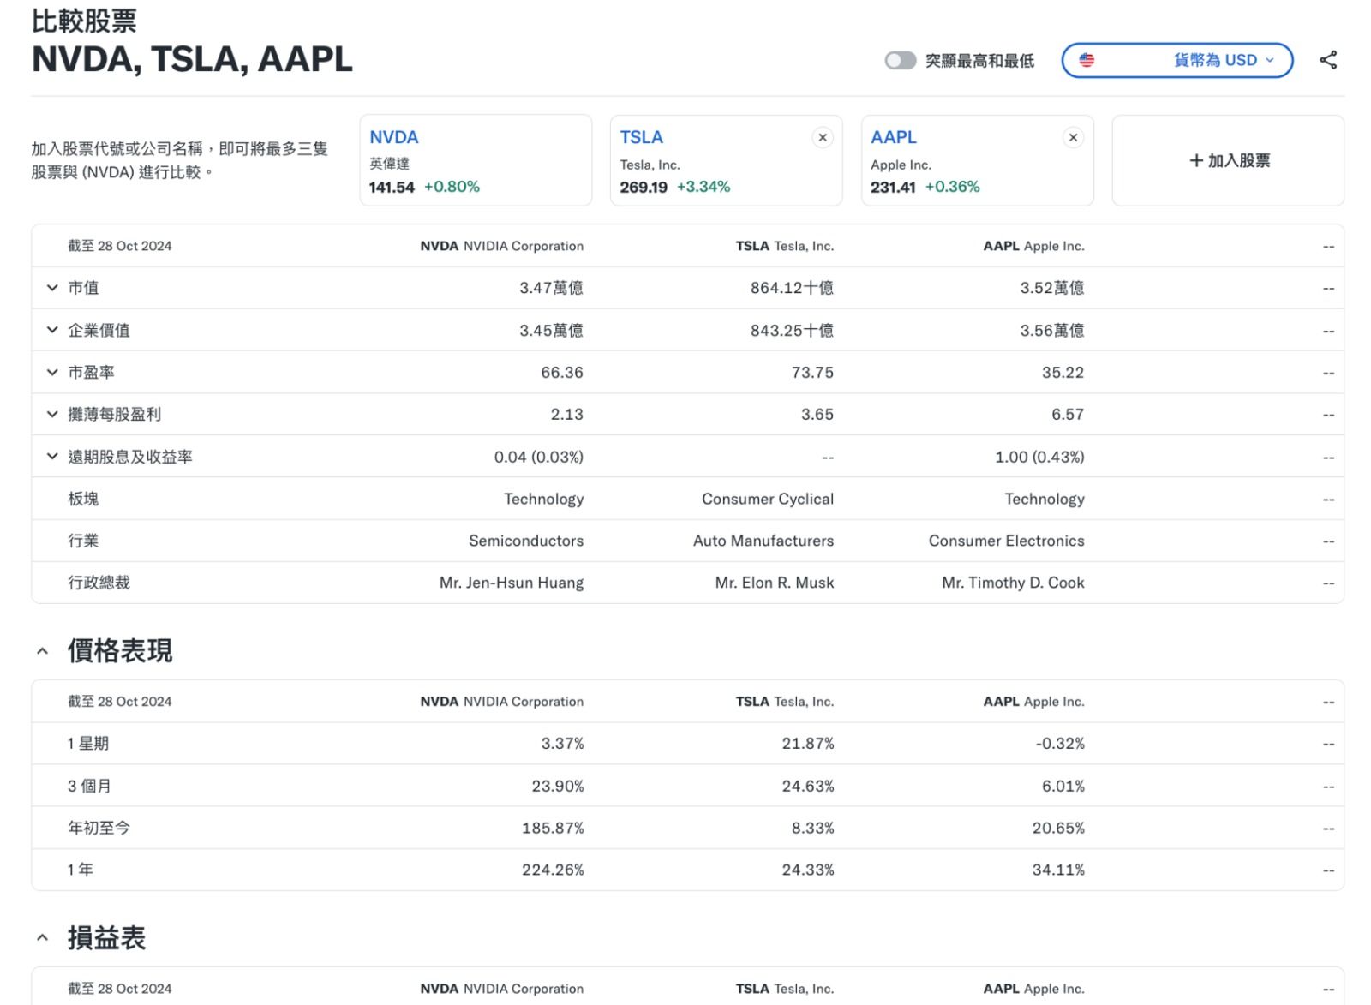The height and width of the screenshot is (1005, 1371).
Task: Collapse the 損益表 section
Action: point(42,938)
